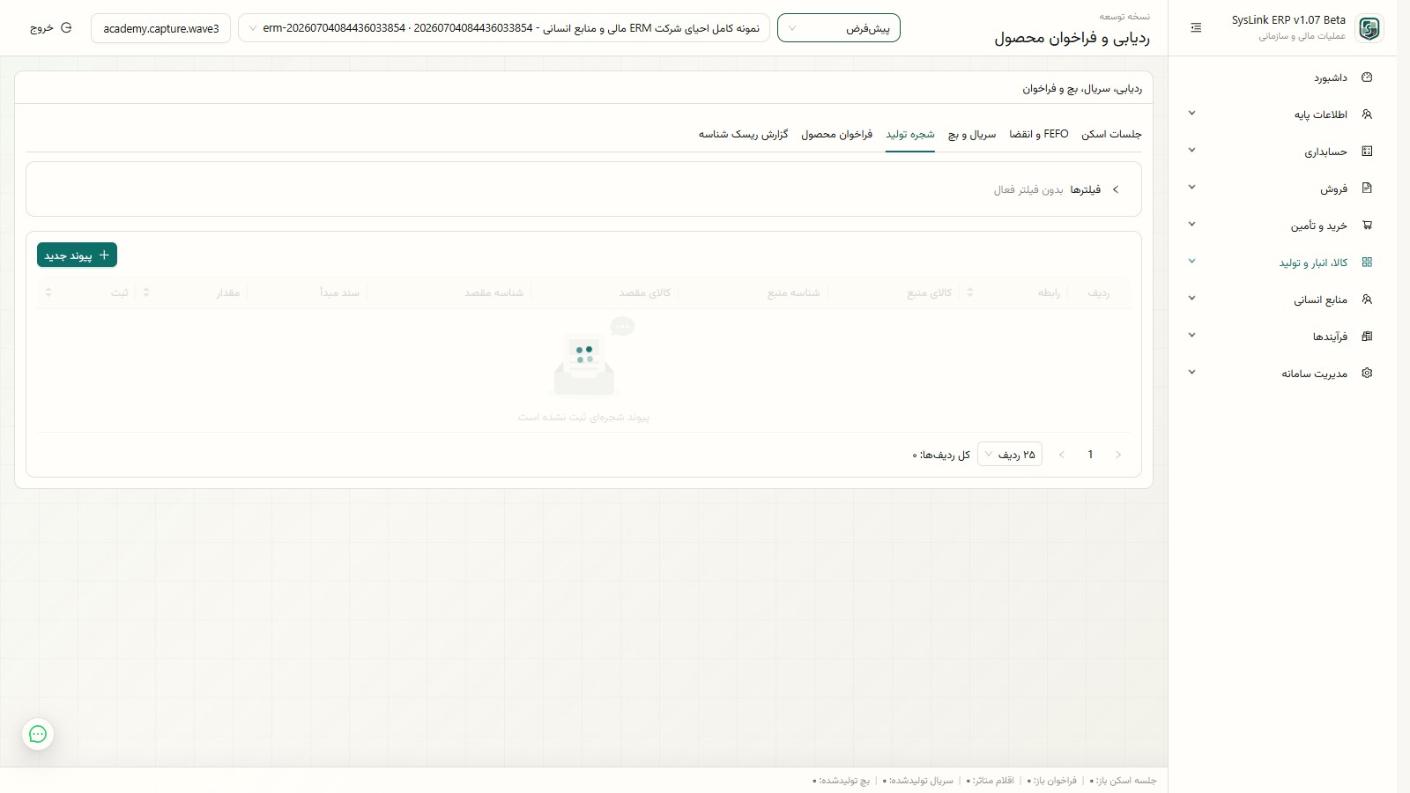Collapse the کالا، انبار و تولید menu chevron
This screenshot has width=1410, height=793.
[x=1192, y=262]
